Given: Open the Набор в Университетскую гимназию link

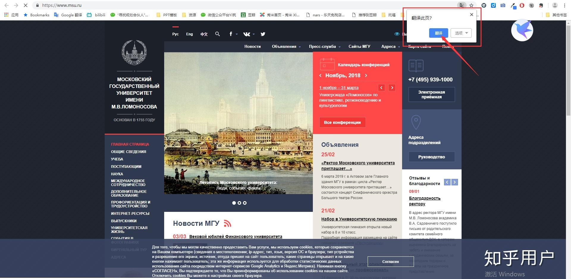Looking at the screenshot, I should [359, 219].
